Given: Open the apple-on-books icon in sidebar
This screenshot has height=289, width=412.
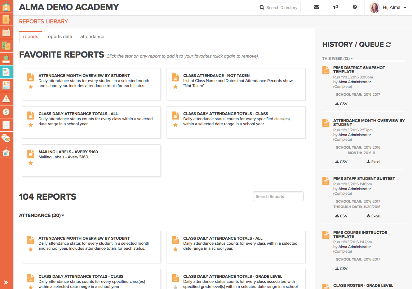Looking at the screenshot, I should tap(6, 59).
